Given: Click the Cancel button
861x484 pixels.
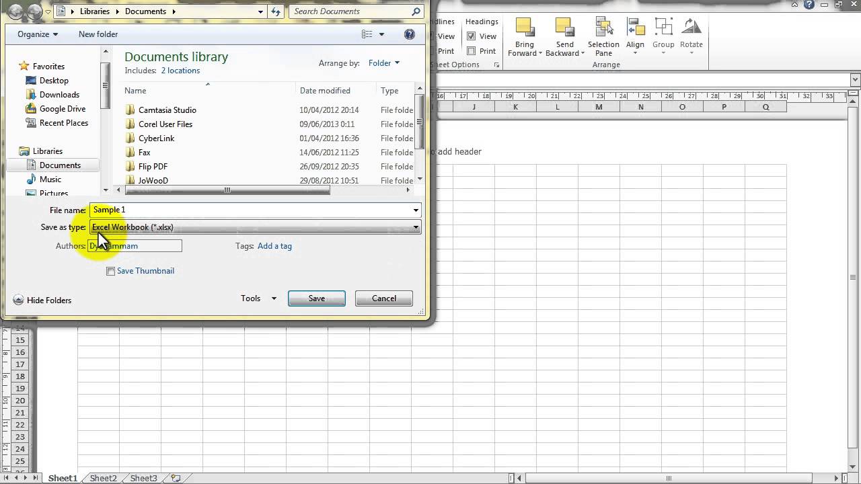Looking at the screenshot, I should point(384,298).
